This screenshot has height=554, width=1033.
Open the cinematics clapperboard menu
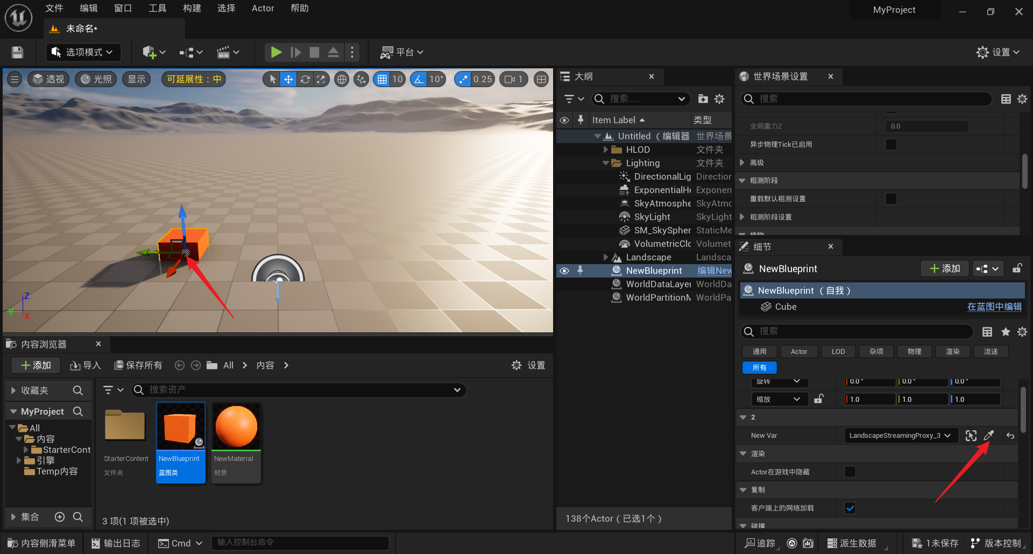pyautogui.click(x=228, y=52)
